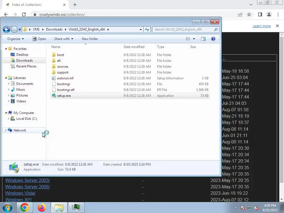Toggle the preview pane button
The width and height of the screenshot is (284, 213).
point(203,39)
